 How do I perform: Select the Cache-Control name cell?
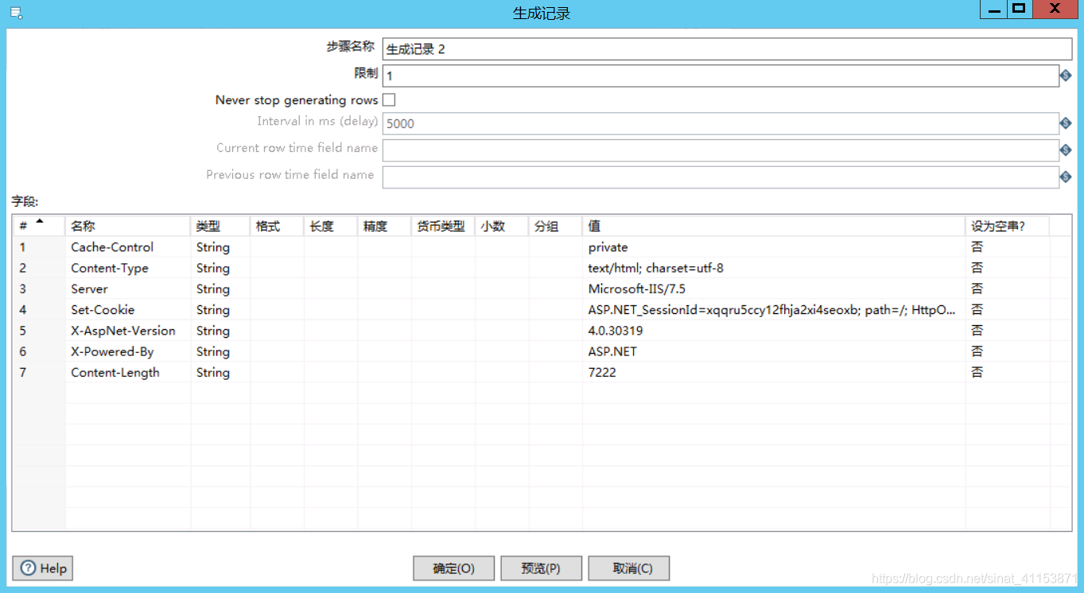pyautogui.click(x=127, y=247)
